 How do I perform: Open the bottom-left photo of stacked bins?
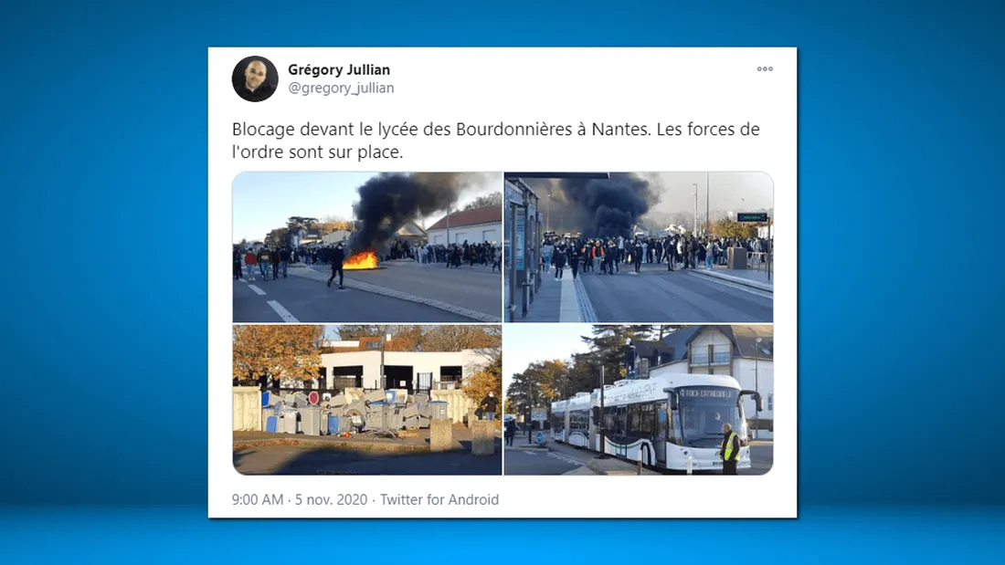(x=367, y=400)
